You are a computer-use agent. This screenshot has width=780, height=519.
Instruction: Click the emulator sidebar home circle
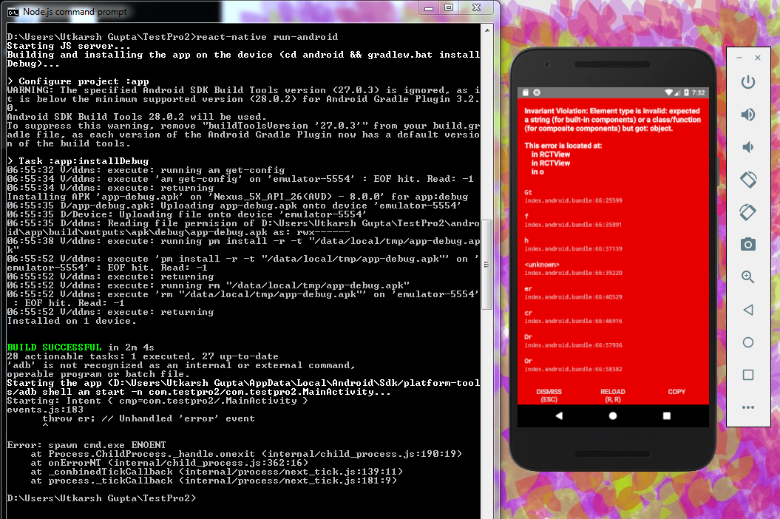[747, 342]
